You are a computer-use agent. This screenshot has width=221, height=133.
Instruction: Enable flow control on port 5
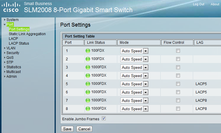(178, 84)
